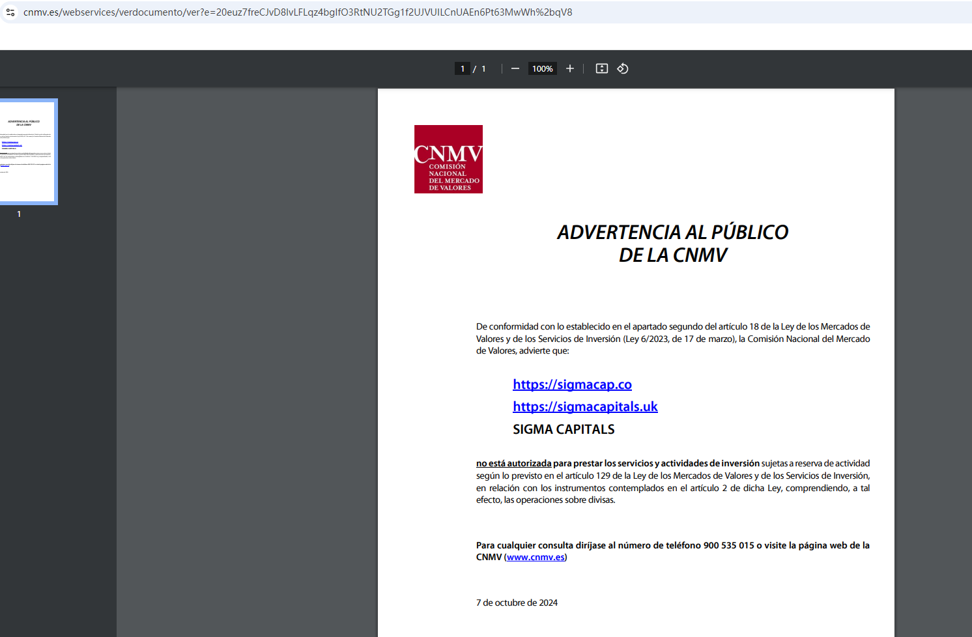Screen dimensions: 972x637
Task: Click the SIGMA CAPITALS text
Action: (x=564, y=429)
